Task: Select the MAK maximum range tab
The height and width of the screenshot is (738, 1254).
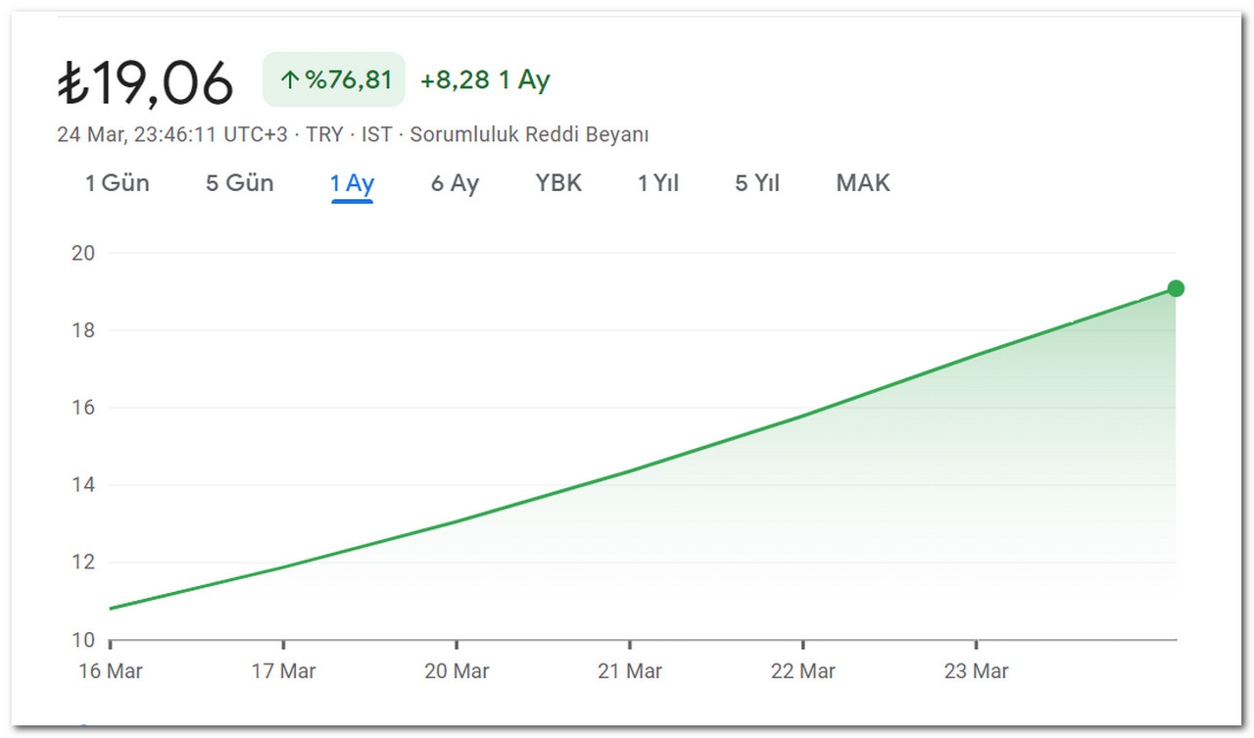Action: 863,183
